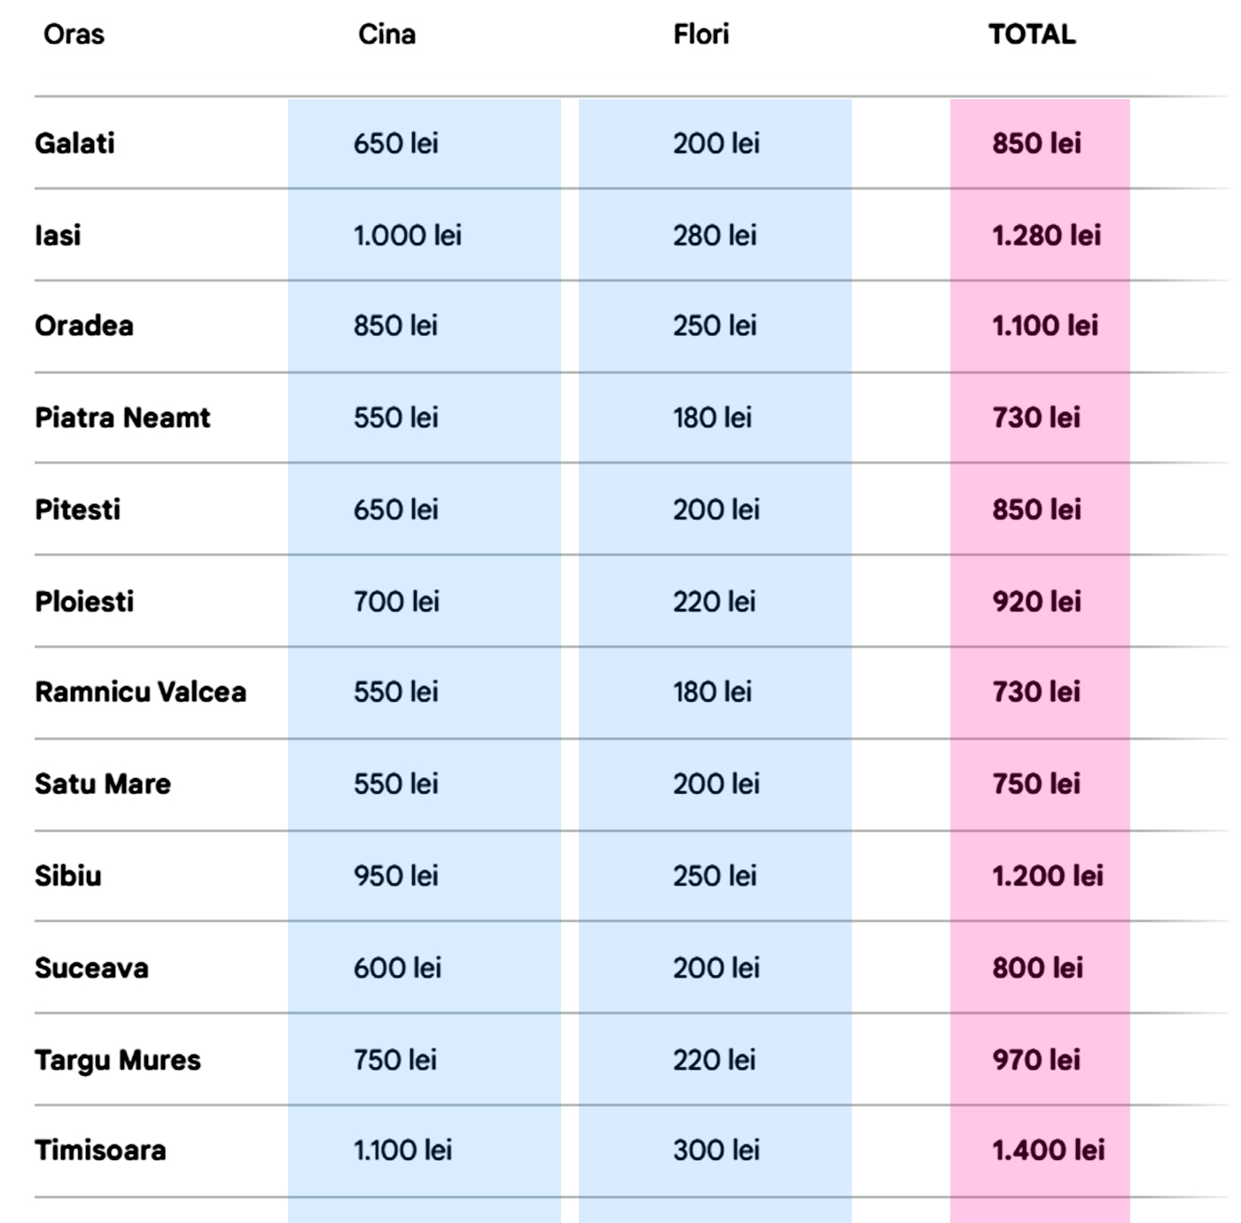Select the Galati row label

74,144
